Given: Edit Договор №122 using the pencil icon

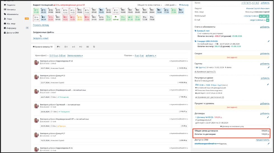Looking at the screenshot, I should (x=268, y=117).
